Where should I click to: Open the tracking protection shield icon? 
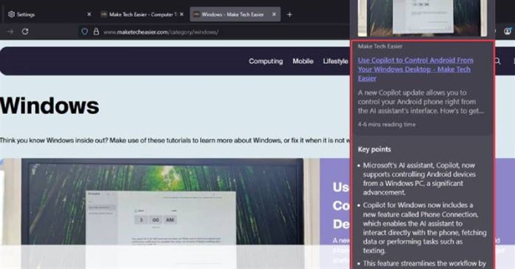click(x=84, y=32)
